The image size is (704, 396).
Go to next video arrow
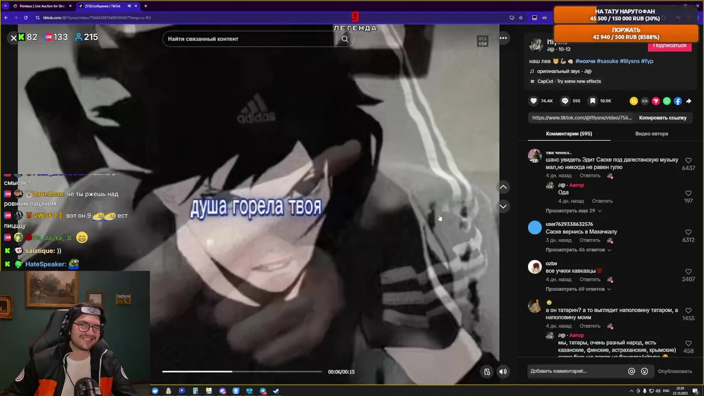[x=503, y=206]
